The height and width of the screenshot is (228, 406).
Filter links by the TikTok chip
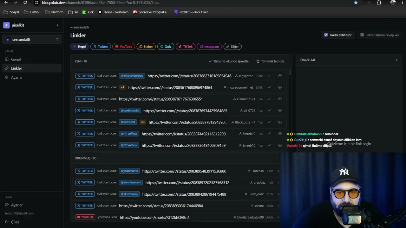coord(186,47)
